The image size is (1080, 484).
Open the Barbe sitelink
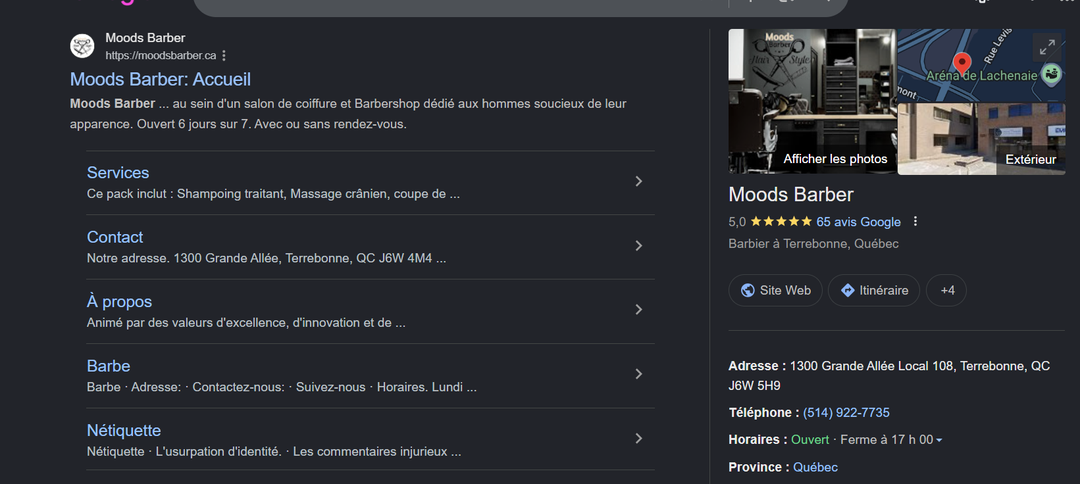coord(109,366)
